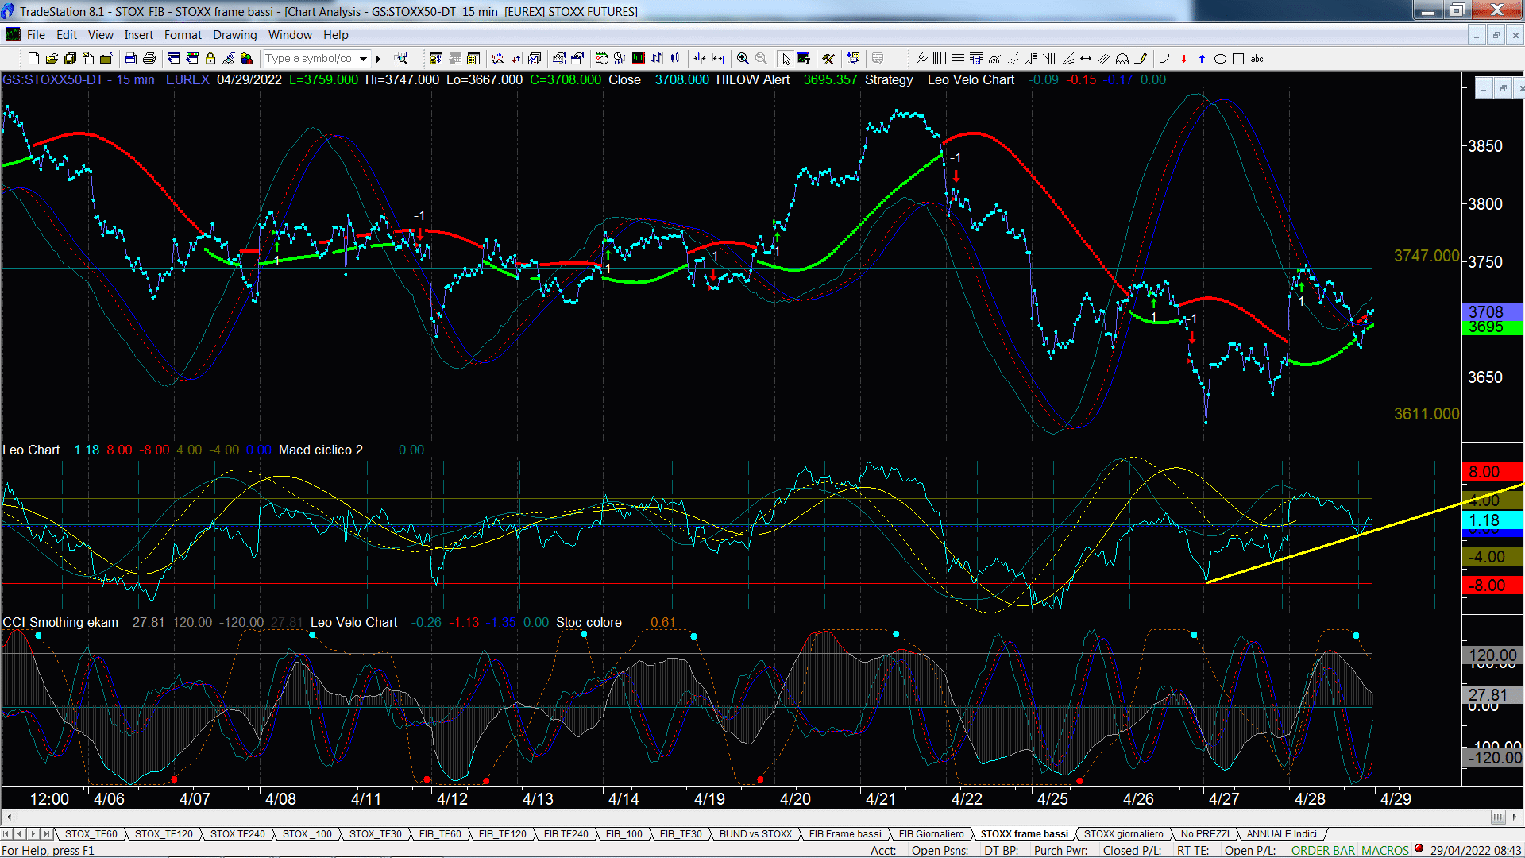This screenshot has height=858, width=1525.
Task: Create a new document with the blank page icon
Action: 33,59
